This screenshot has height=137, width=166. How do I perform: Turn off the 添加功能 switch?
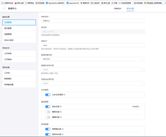click(x=48, y=107)
